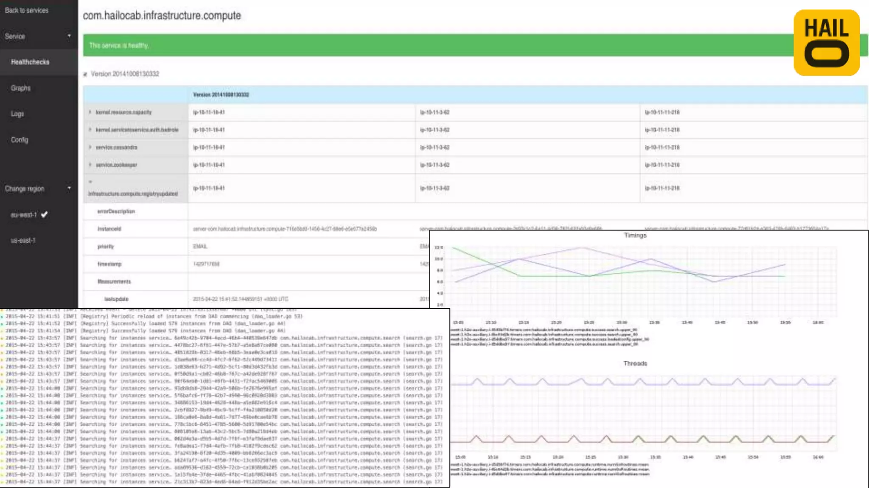Click the Timings graph title
This screenshot has height=488, width=869.
635,235
